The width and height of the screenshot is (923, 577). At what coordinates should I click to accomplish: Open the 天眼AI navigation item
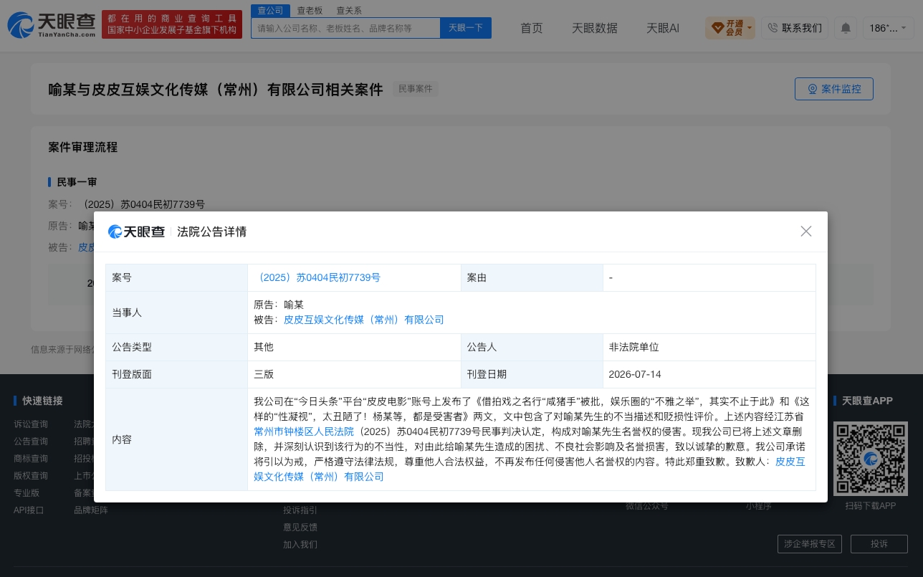[x=663, y=28]
